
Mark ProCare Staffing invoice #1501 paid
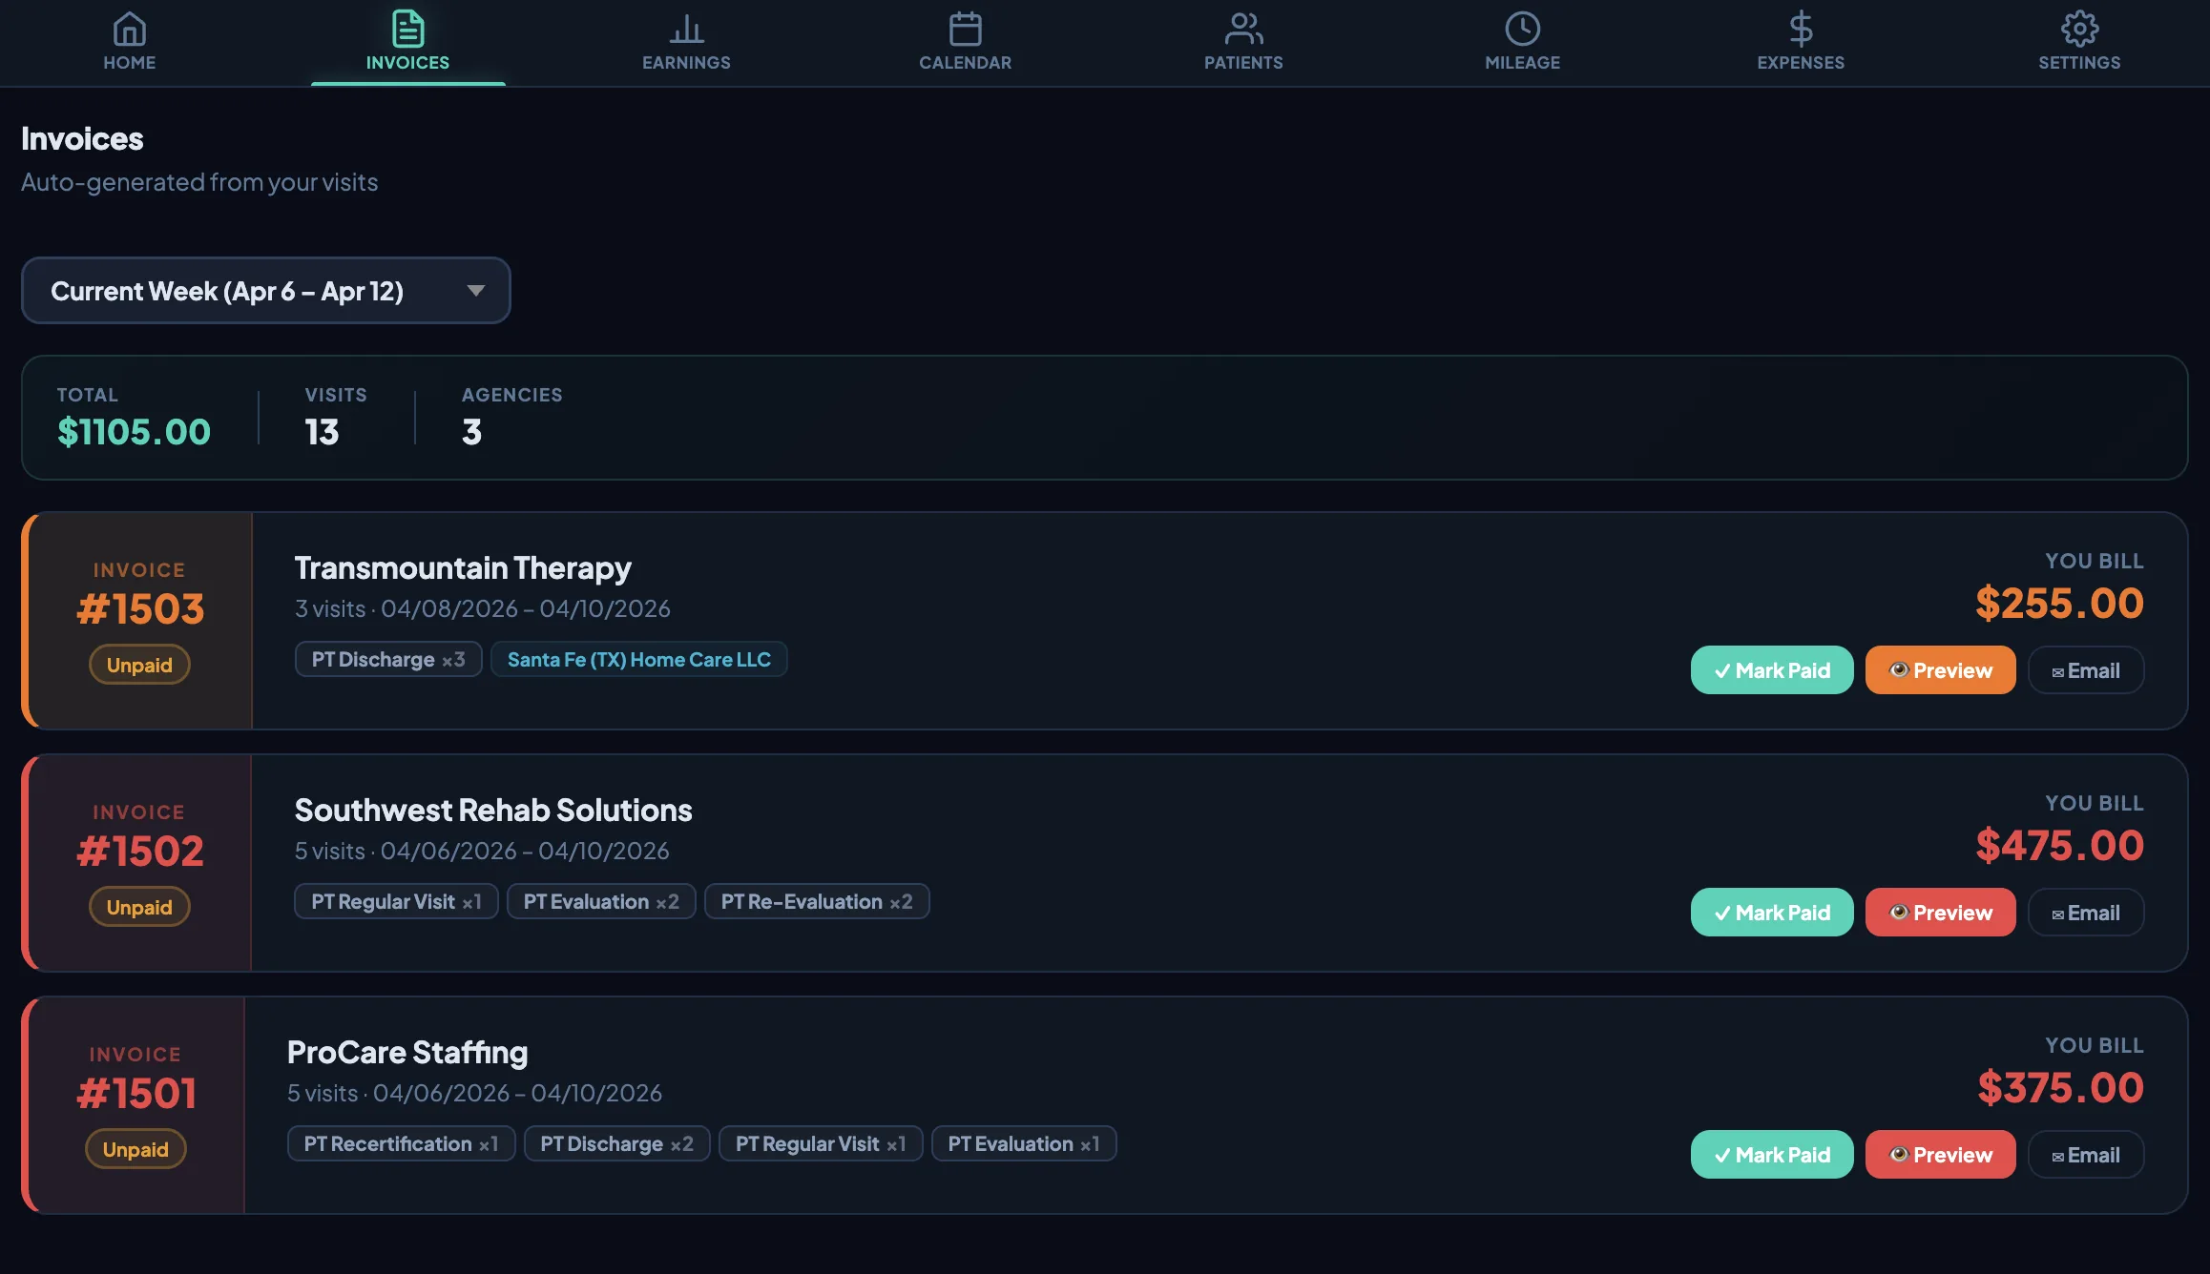(1772, 1155)
